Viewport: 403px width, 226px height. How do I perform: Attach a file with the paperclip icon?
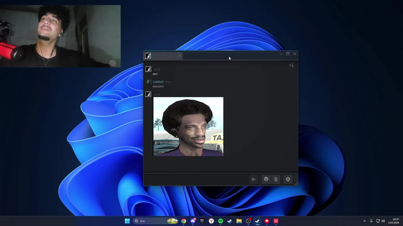click(276, 179)
